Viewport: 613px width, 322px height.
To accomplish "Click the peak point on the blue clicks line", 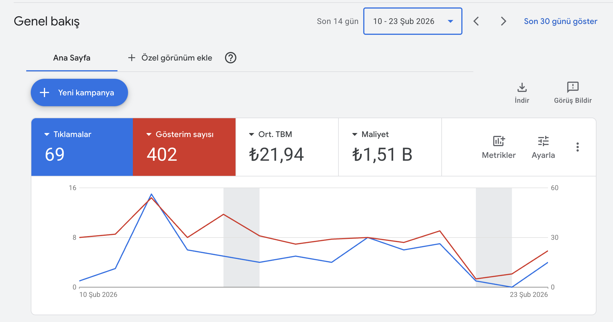I will coord(152,194).
